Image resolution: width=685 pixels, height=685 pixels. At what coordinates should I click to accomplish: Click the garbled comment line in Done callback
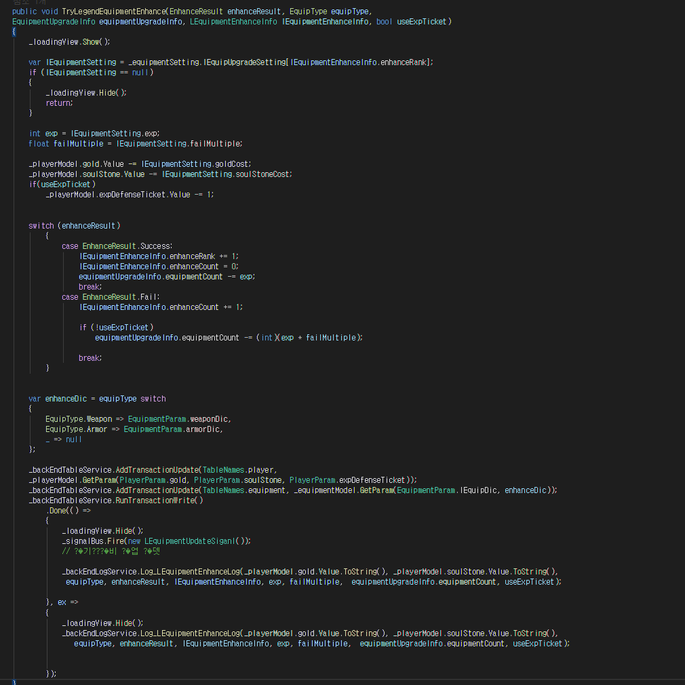coord(111,551)
